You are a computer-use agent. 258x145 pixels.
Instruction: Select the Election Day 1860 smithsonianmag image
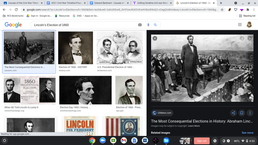(85, 90)
